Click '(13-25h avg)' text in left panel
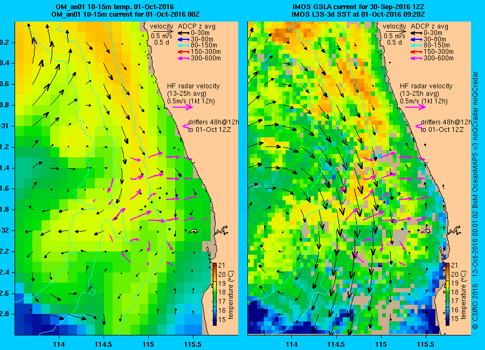Image resolution: width=485 pixels, height=350 pixels. 186,94
